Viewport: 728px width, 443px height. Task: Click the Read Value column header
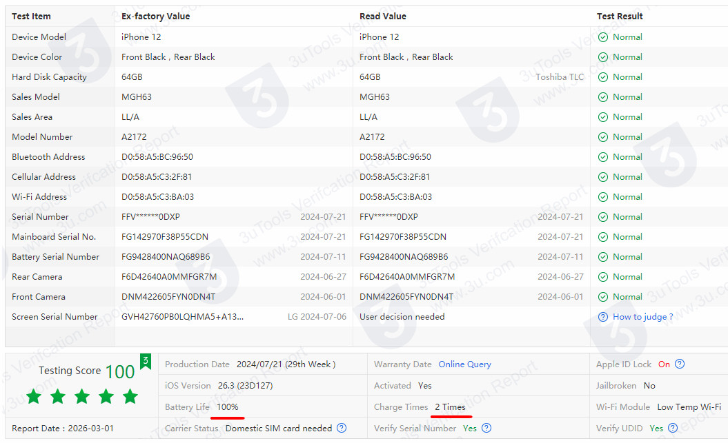pos(383,16)
